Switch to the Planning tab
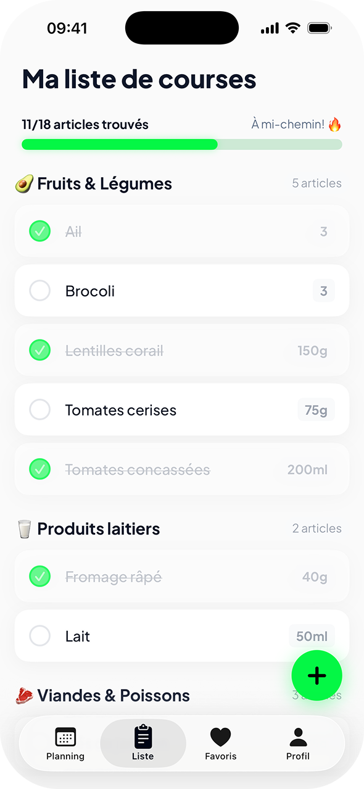The image size is (364, 789). click(x=65, y=743)
